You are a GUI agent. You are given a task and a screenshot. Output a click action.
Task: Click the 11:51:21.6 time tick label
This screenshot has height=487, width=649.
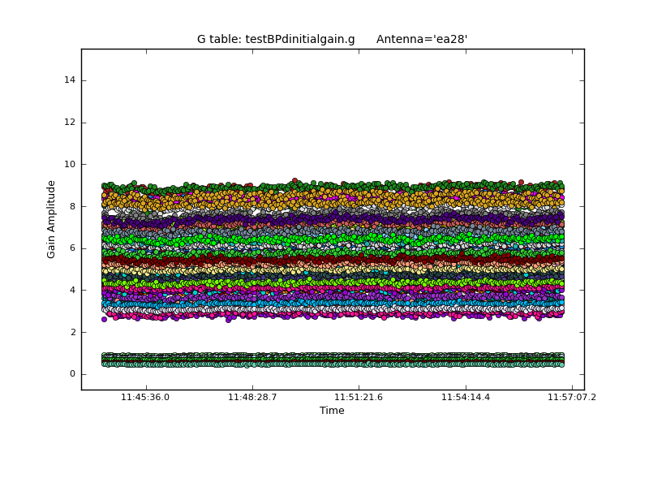coord(359,398)
